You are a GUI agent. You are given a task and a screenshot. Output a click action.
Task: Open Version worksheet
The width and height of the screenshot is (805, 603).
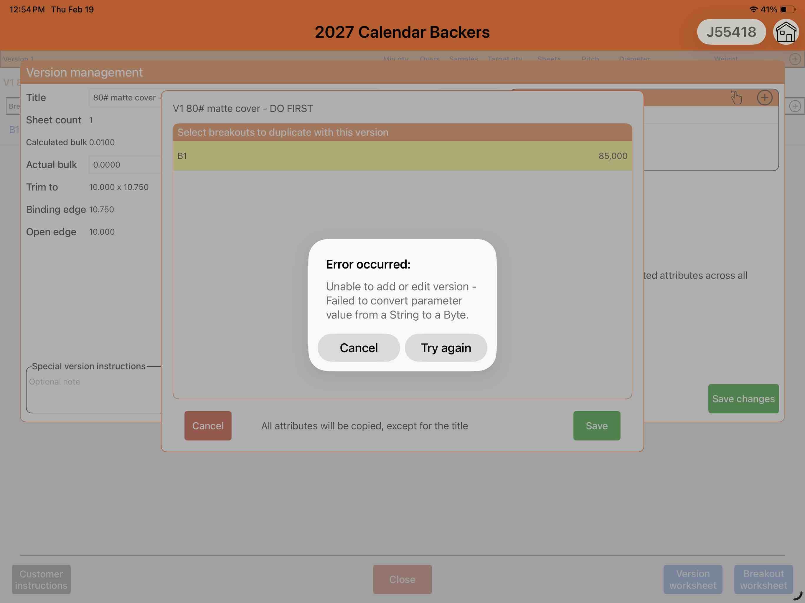[692, 579]
